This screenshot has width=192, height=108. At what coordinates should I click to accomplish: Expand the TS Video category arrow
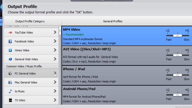55,100
